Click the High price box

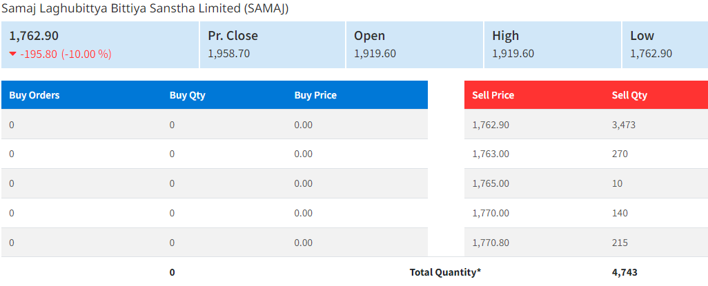552,45
